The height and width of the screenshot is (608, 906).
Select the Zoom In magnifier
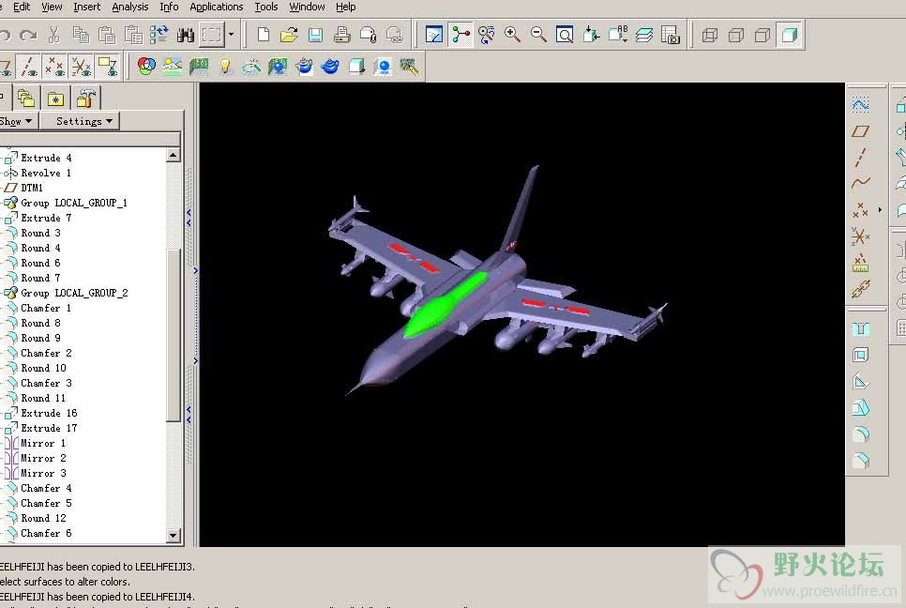[x=512, y=35]
